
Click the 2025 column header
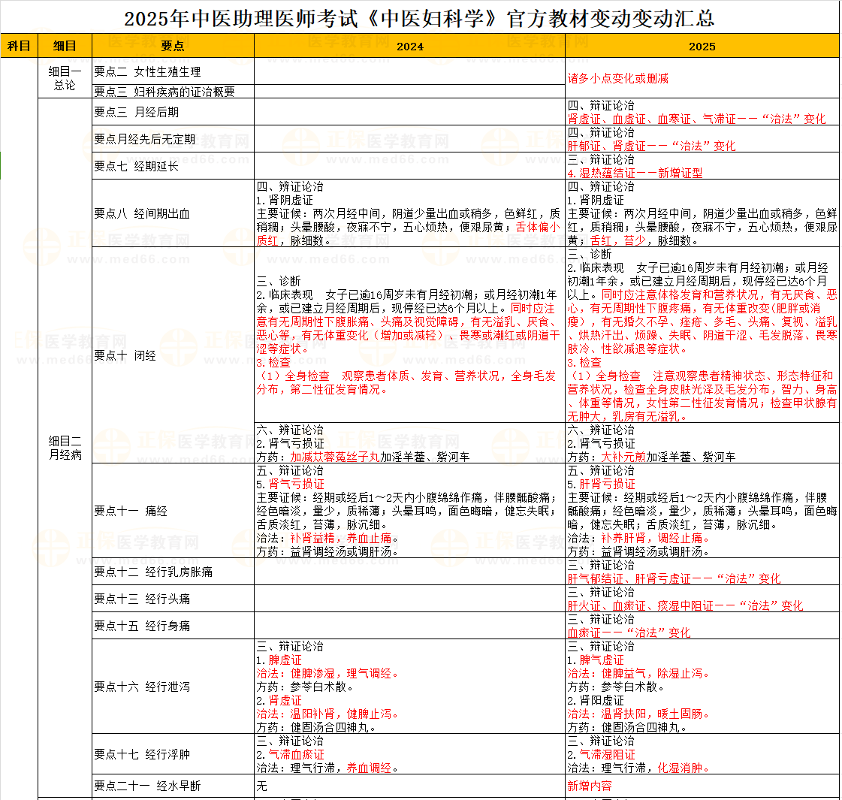[x=702, y=46]
